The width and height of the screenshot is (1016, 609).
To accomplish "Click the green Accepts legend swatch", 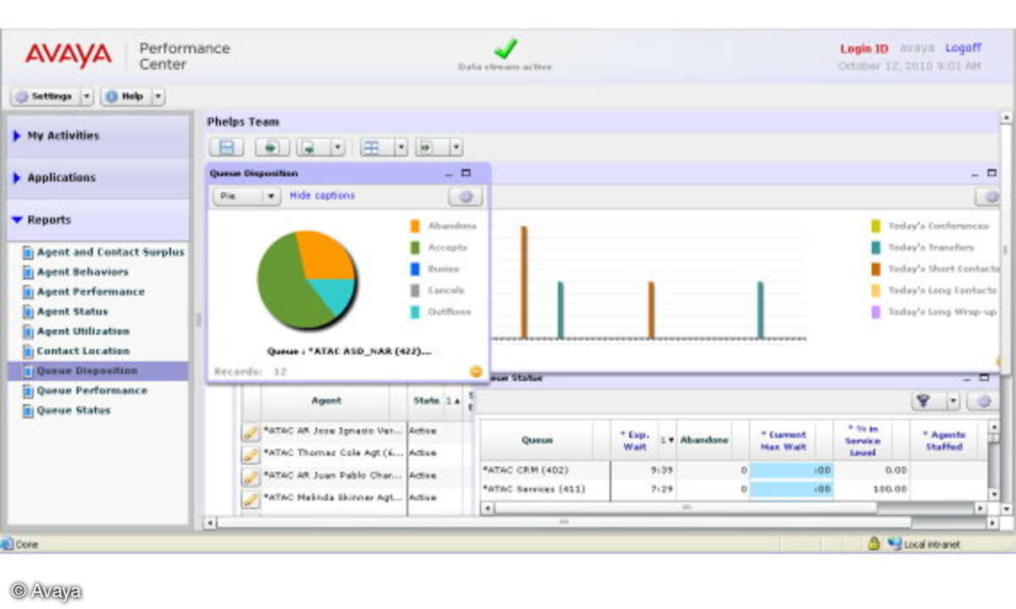I will pyautogui.click(x=415, y=248).
